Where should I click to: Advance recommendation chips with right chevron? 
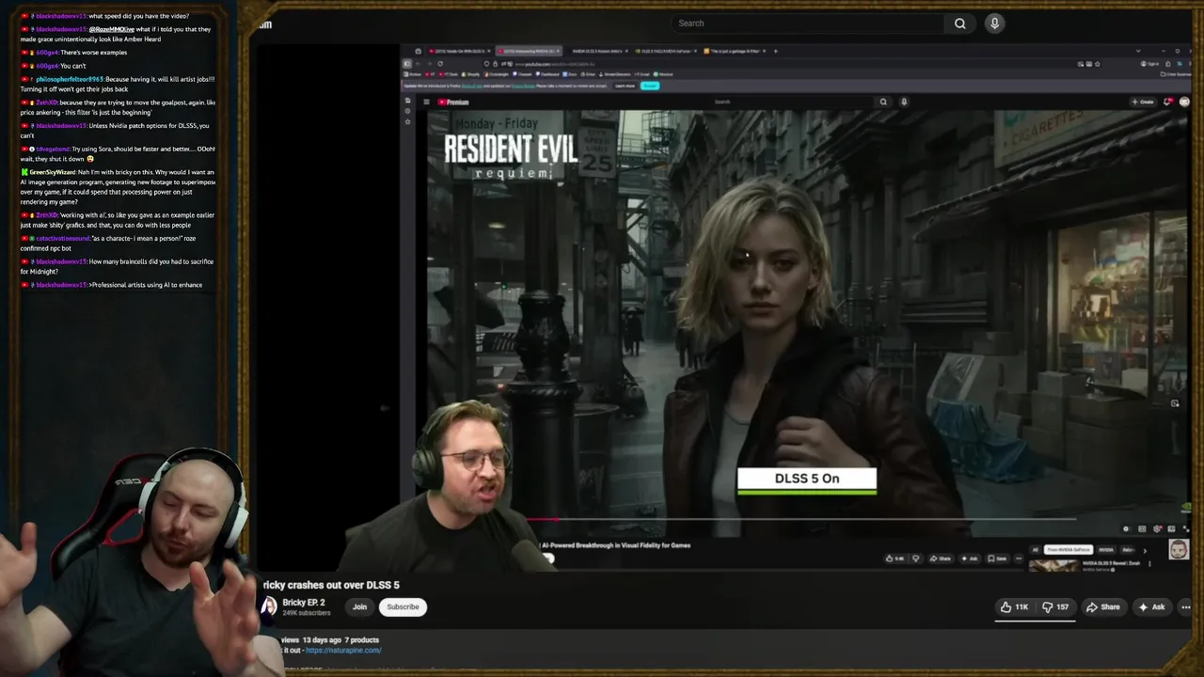pyautogui.click(x=1145, y=551)
